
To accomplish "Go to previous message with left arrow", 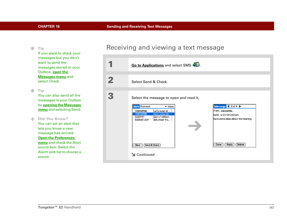I will pos(228,106).
